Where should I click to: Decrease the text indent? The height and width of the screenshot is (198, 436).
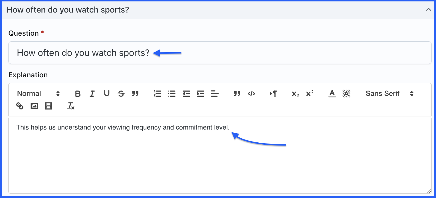point(186,94)
